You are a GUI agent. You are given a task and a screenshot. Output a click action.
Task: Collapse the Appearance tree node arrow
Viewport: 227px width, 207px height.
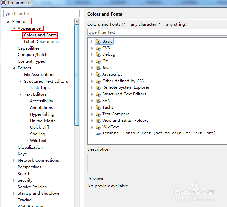14,29
